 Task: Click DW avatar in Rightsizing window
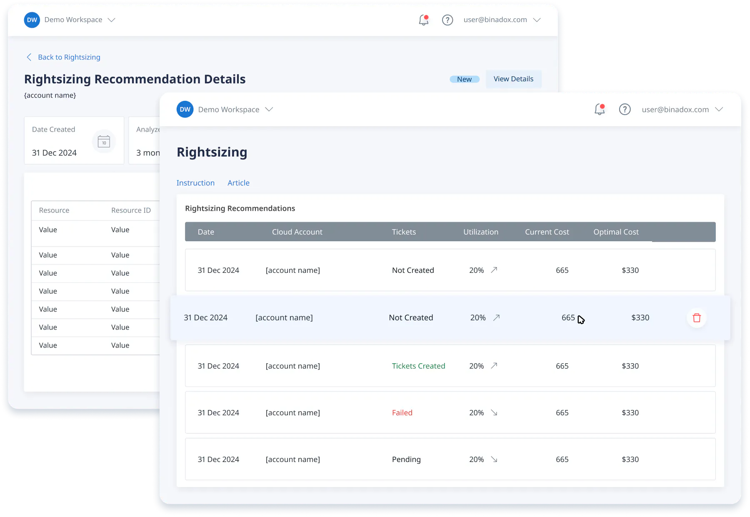(185, 110)
